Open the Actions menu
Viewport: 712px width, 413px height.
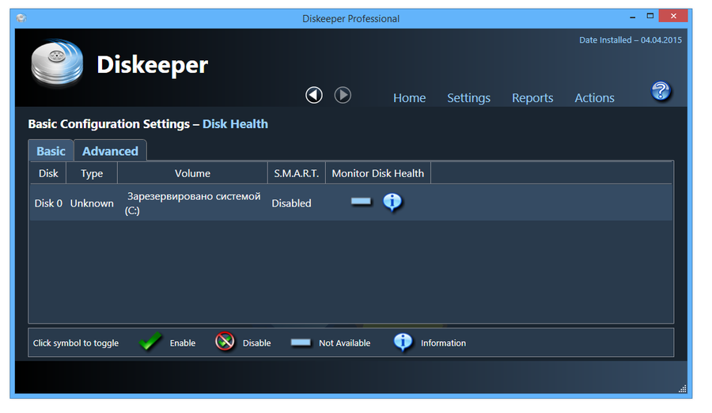tap(594, 98)
